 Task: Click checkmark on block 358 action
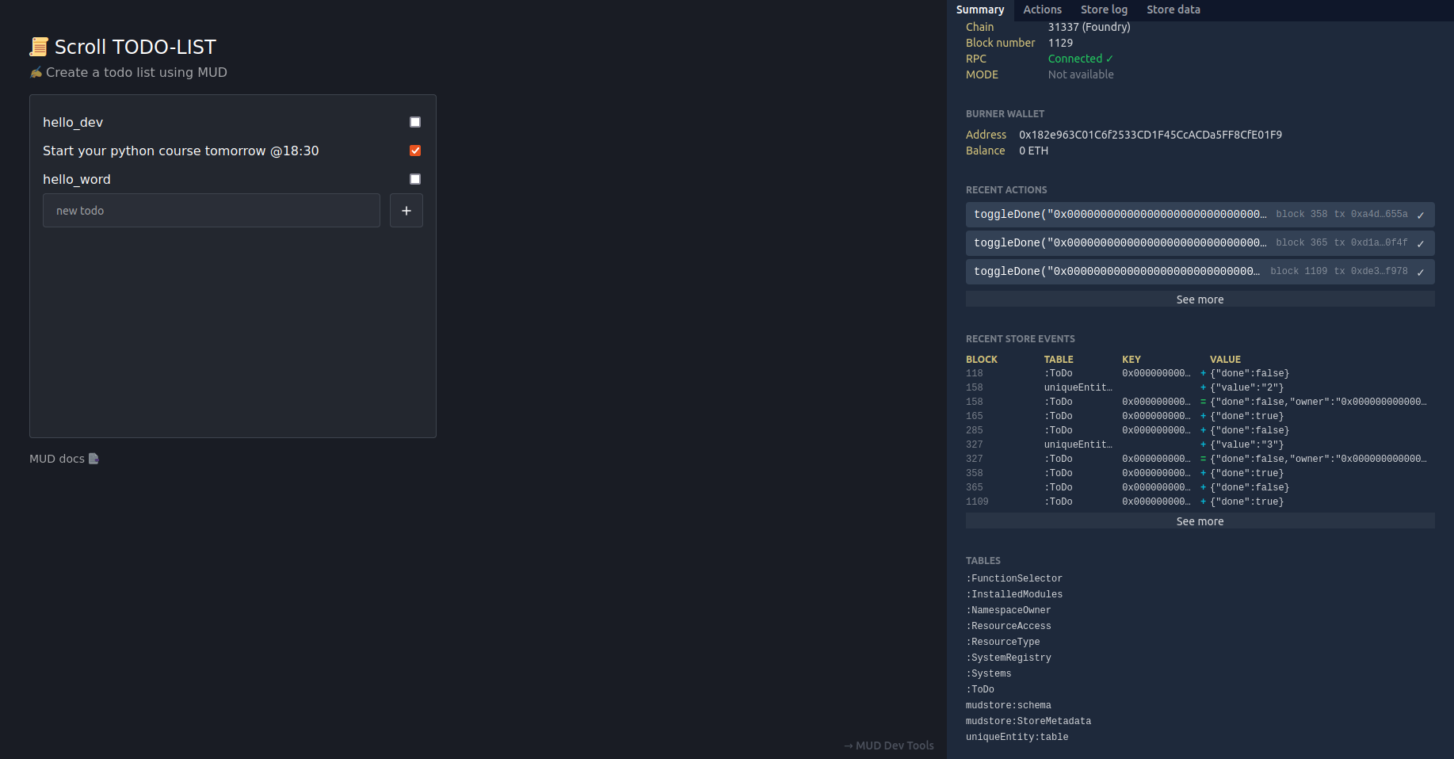click(1421, 215)
